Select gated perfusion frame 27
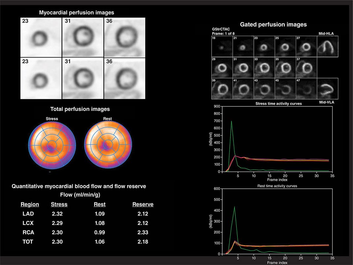The width and height of the screenshot is (353, 265). click(x=306, y=46)
